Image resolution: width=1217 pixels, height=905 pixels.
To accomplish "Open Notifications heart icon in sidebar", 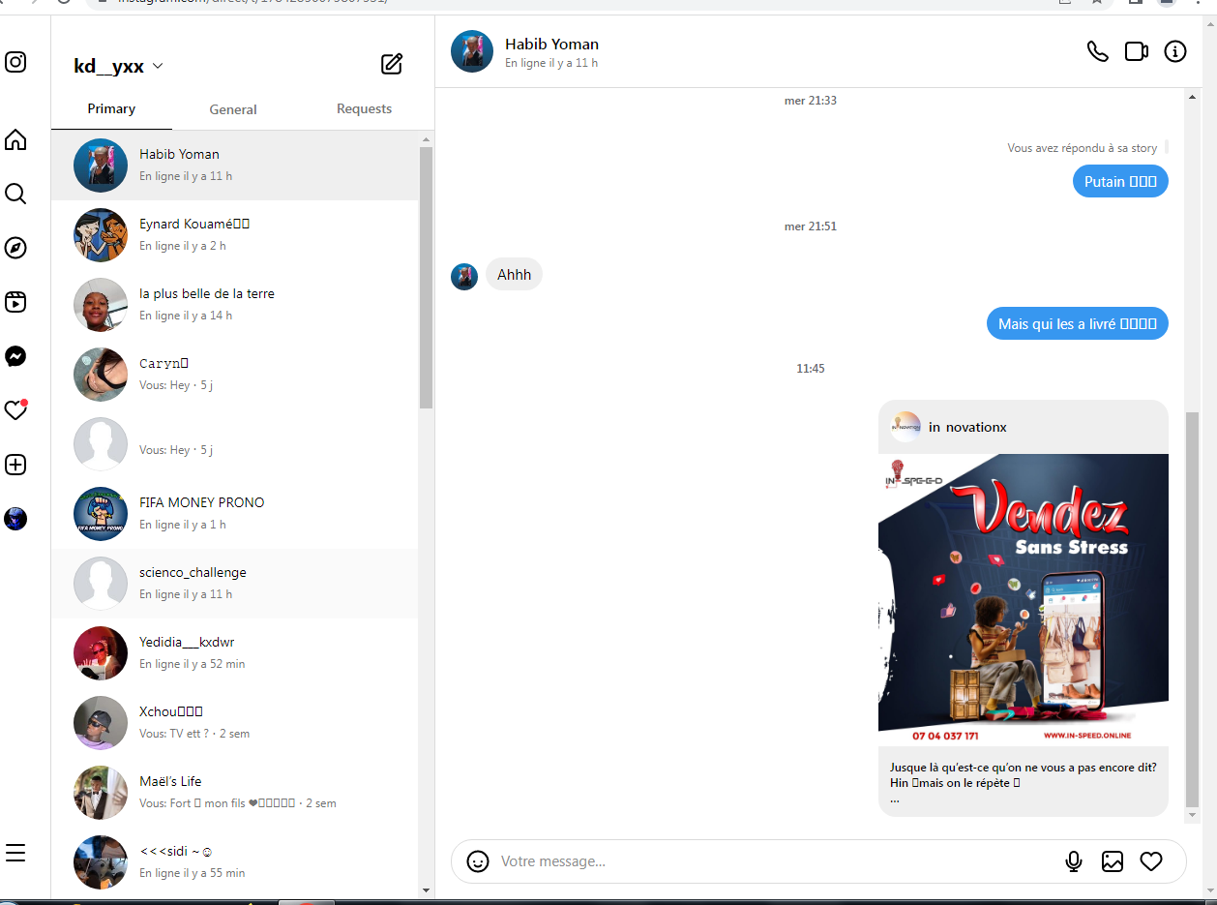I will click(x=15, y=410).
